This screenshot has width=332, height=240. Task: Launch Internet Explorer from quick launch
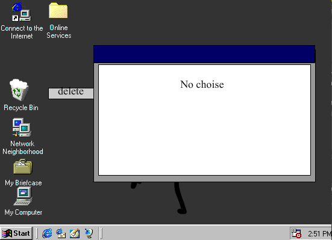[x=47, y=233]
